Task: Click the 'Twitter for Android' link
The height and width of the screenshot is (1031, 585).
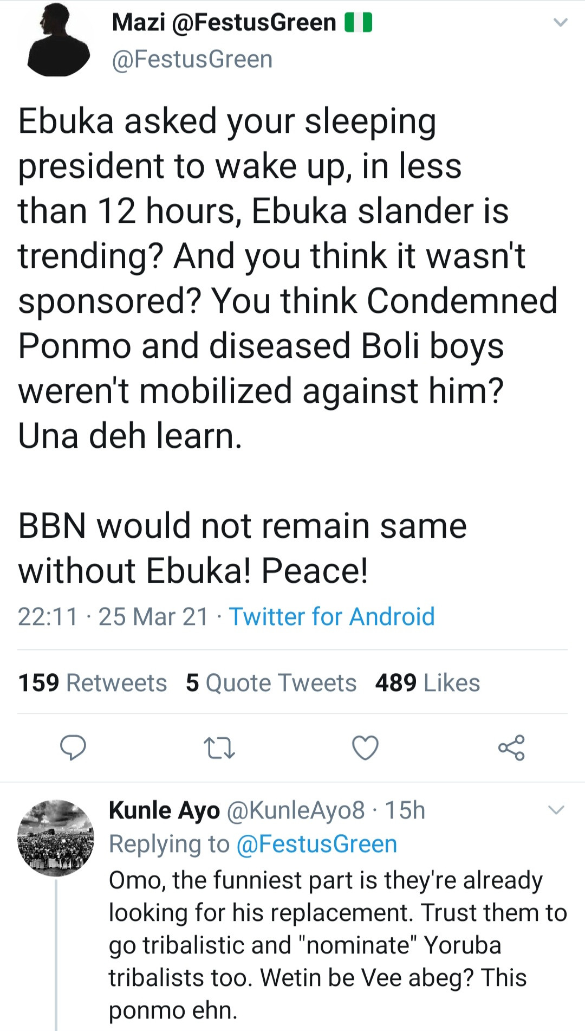Action: point(331,617)
